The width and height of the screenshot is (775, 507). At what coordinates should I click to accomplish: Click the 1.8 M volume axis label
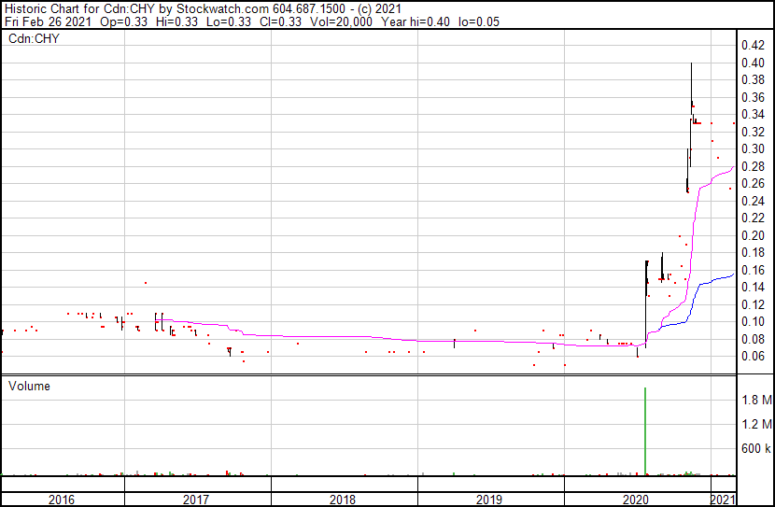click(755, 400)
